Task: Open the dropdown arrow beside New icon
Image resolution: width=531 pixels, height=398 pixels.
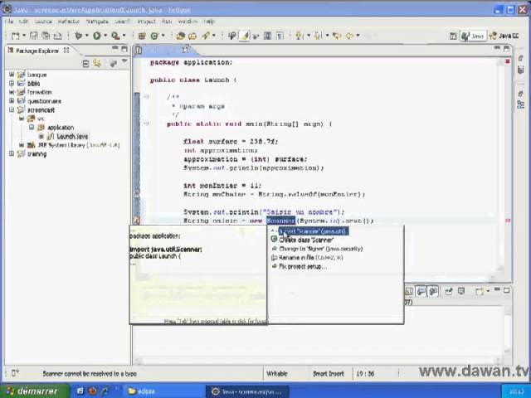Action: pyautogui.click(x=24, y=36)
